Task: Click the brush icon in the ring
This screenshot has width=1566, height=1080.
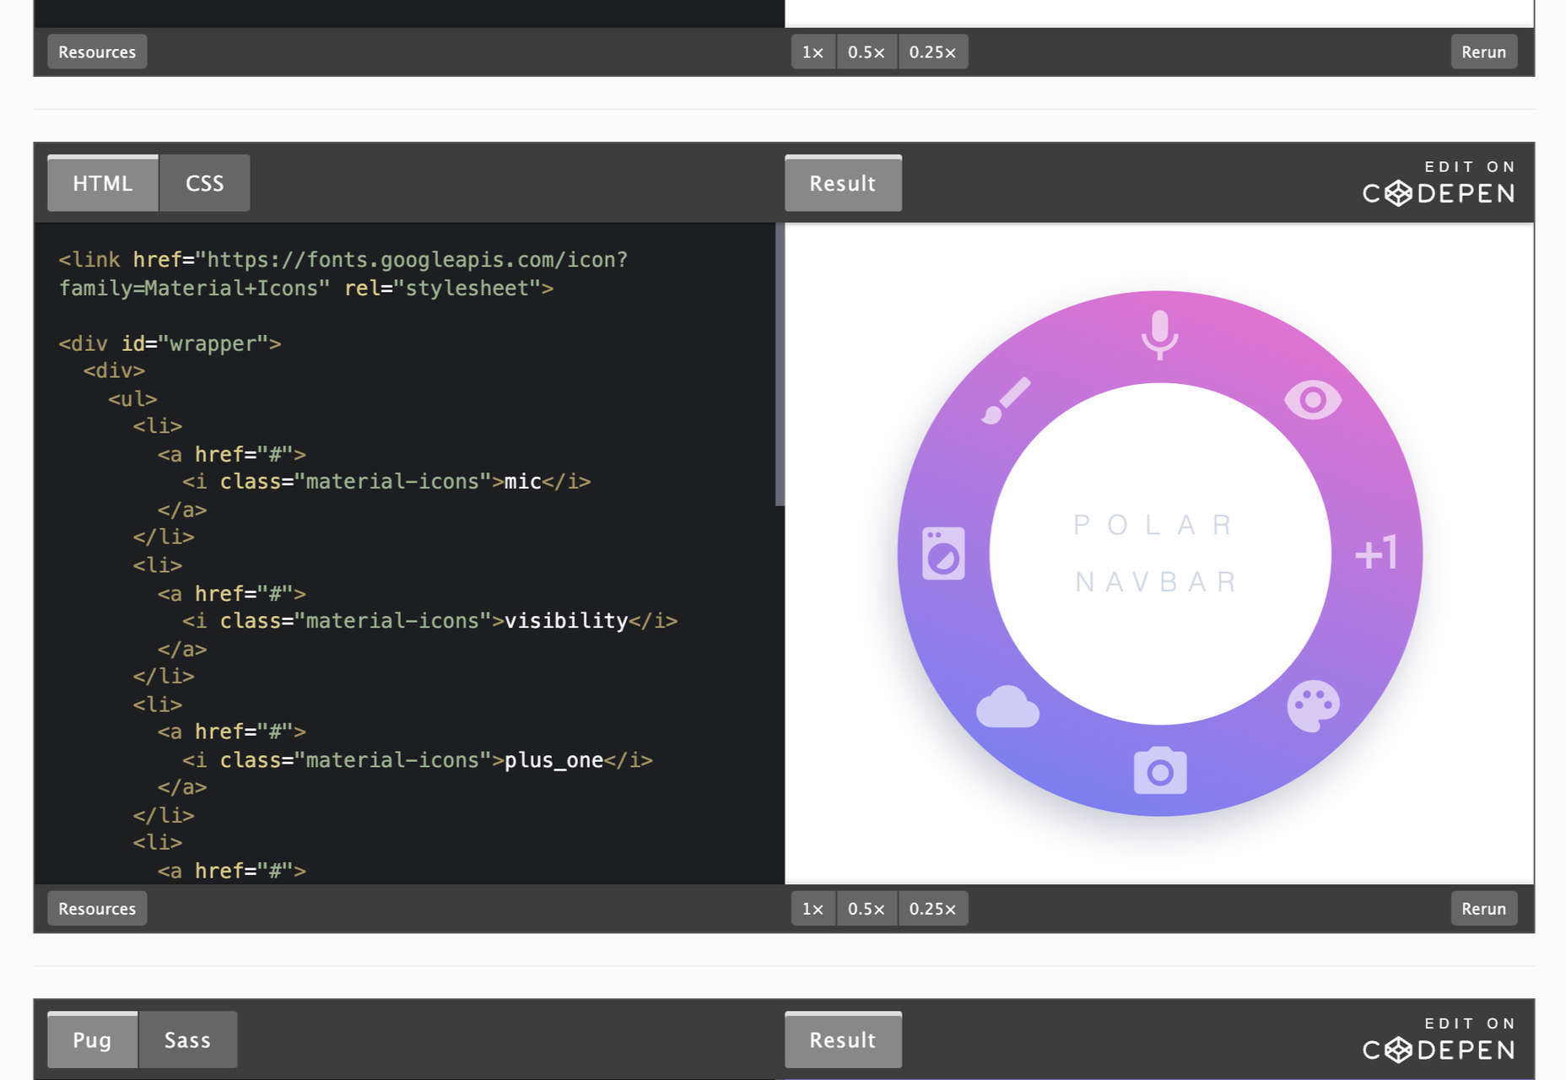Action: point(1007,400)
